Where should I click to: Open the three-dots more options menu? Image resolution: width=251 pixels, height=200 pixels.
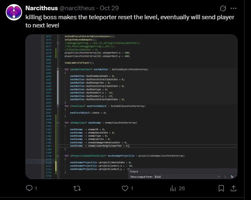(x=234, y=8)
